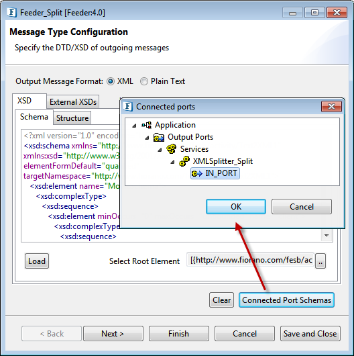Click the Services gears icon

pyautogui.click(x=172, y=149)
